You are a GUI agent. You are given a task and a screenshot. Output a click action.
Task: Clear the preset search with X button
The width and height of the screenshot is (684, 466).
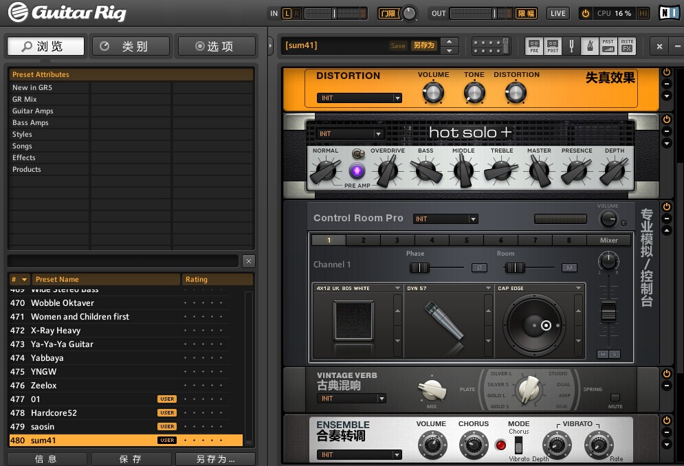coord(249,261)
